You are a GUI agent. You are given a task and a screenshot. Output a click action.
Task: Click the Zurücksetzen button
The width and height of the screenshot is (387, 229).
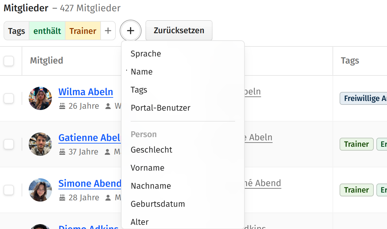point(179,30)
